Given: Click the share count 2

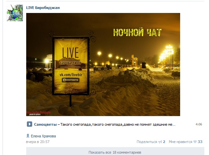Looking at the screenshot, I should 164,142.
